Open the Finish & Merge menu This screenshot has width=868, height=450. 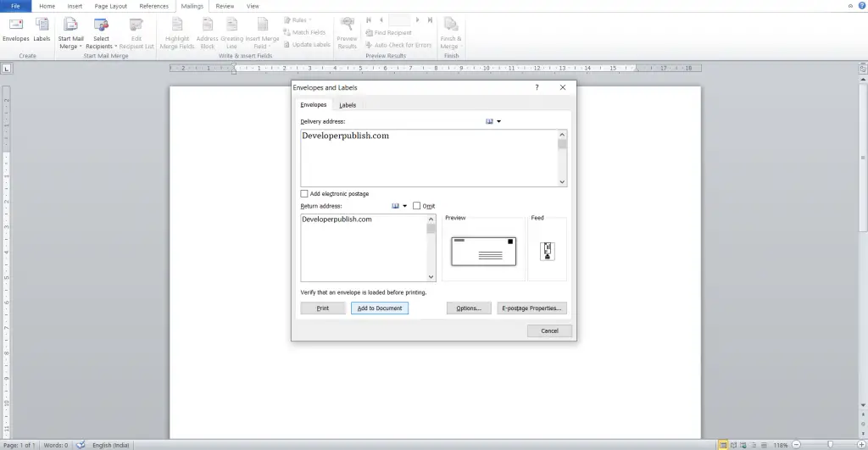[x=451, y=33]
